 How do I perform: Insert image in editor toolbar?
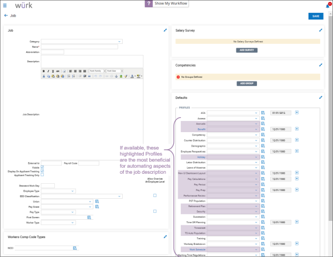(121, 76)
